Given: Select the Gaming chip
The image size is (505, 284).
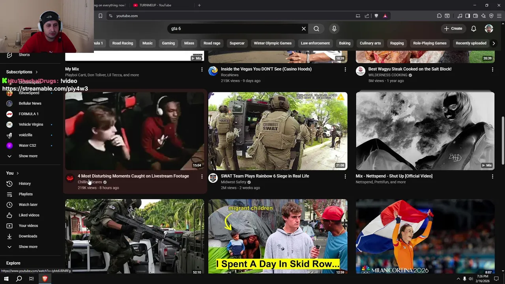Looking at the screenshot, I should [168, 43].
